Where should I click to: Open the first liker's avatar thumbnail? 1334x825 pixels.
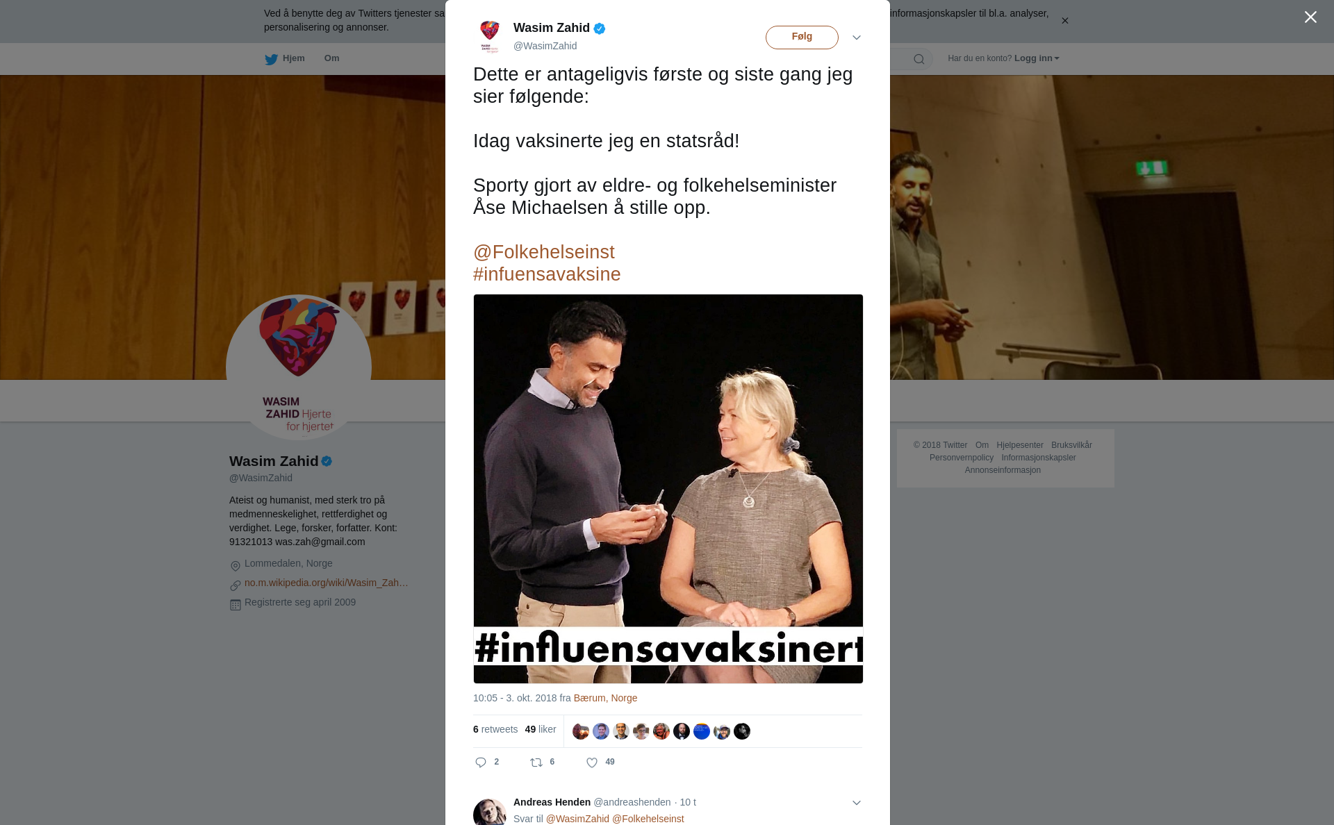pyautogui.click(x=581, y=731)
